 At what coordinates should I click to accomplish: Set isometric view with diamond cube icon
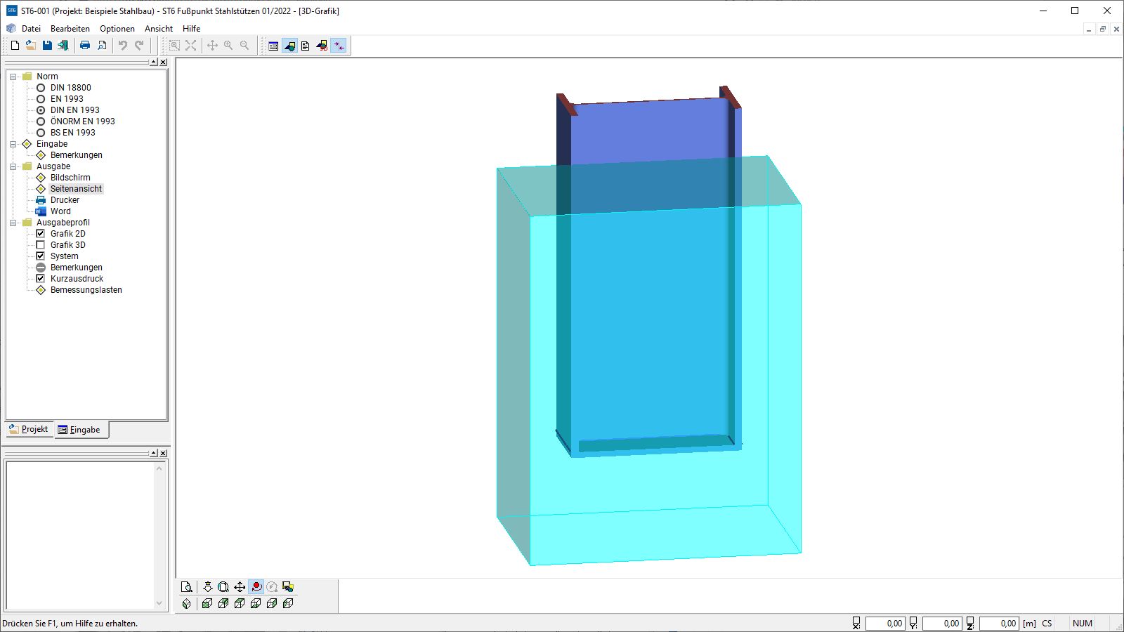click(187, 603)
